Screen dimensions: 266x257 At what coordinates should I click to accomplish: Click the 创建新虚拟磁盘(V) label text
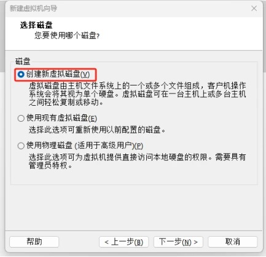(58, 74)
